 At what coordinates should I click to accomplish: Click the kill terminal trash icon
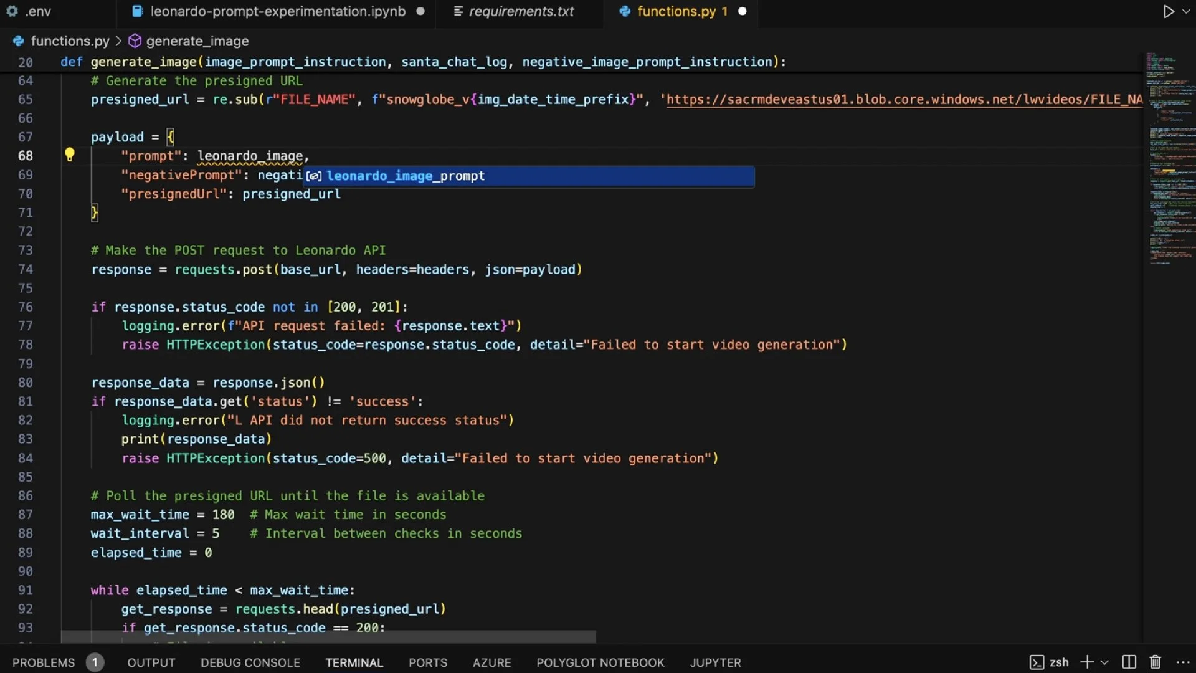click(x=1155, y=662)
